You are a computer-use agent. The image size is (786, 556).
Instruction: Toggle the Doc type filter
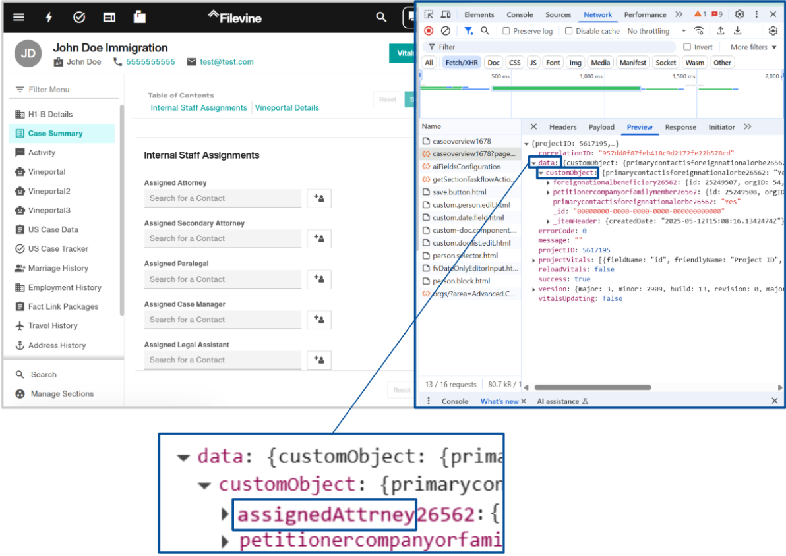(x=493, y=62)
